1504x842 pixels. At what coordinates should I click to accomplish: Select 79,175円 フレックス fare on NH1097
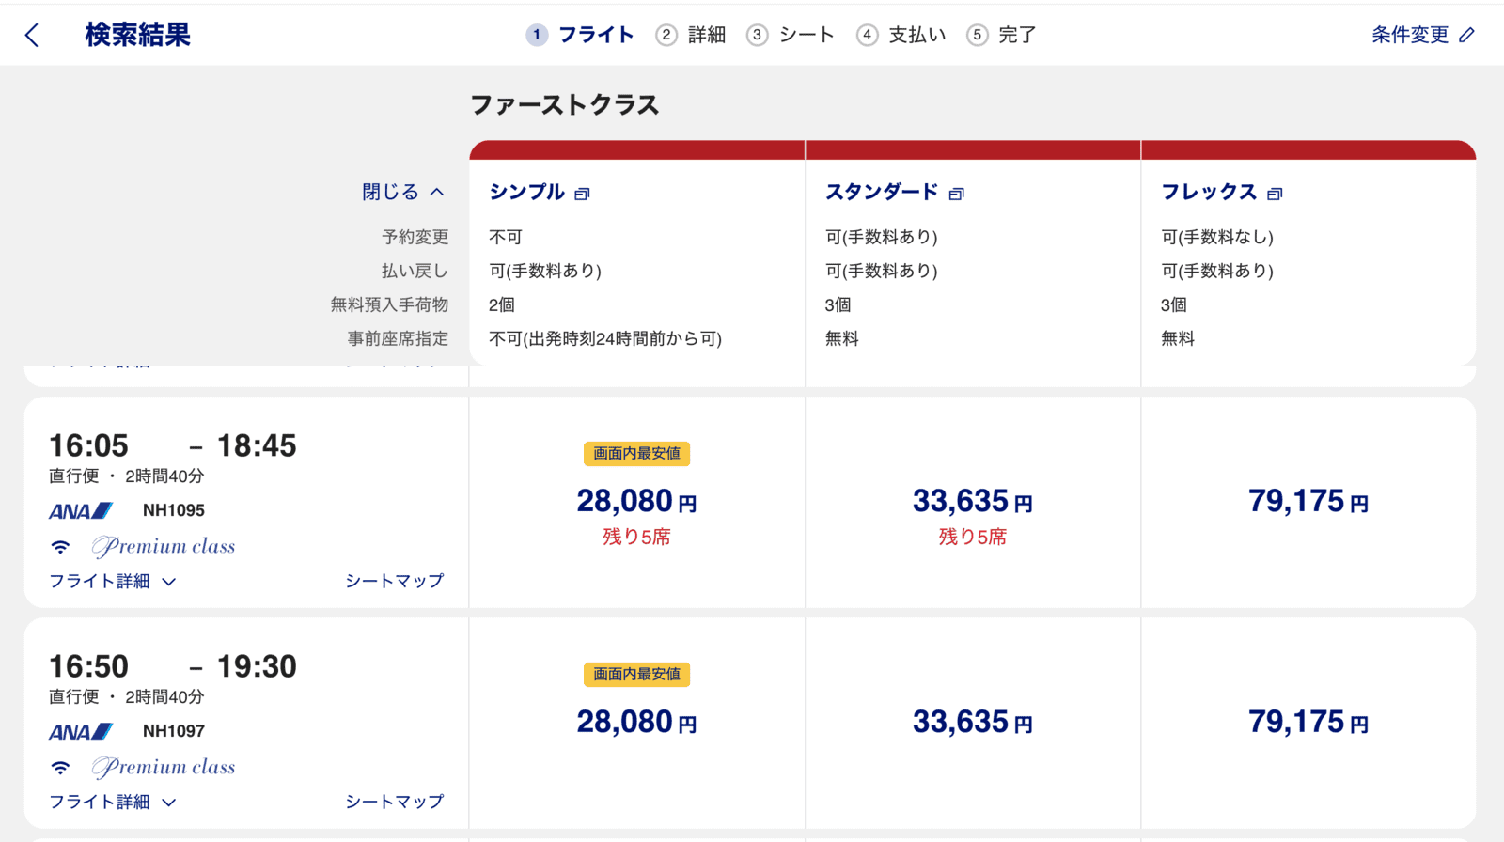click(1308, 723)
